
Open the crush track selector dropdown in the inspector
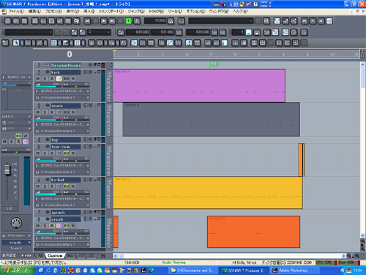pyautogui.click(x=16, y=243)
